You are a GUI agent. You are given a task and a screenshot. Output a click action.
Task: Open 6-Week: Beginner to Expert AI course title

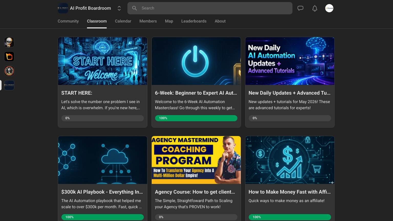[x=196, y=93]
